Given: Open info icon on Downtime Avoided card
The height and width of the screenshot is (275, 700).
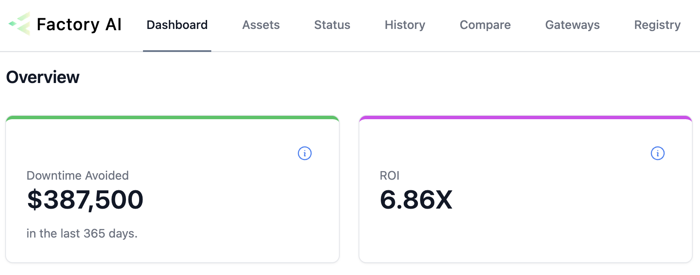Looking at the screenshot, I should [x=305, y=153].
